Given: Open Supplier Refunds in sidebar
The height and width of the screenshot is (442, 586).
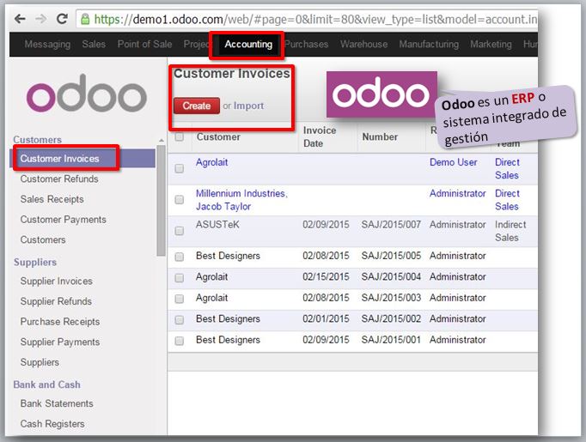Looking at the screenshot, I should (56, 301).
